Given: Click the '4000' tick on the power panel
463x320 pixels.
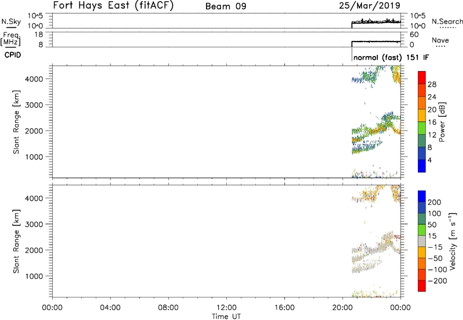Looking at the screenshot, I should tap(34, 79).
